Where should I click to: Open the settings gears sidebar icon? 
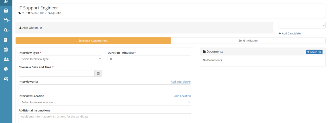(6, 78)
